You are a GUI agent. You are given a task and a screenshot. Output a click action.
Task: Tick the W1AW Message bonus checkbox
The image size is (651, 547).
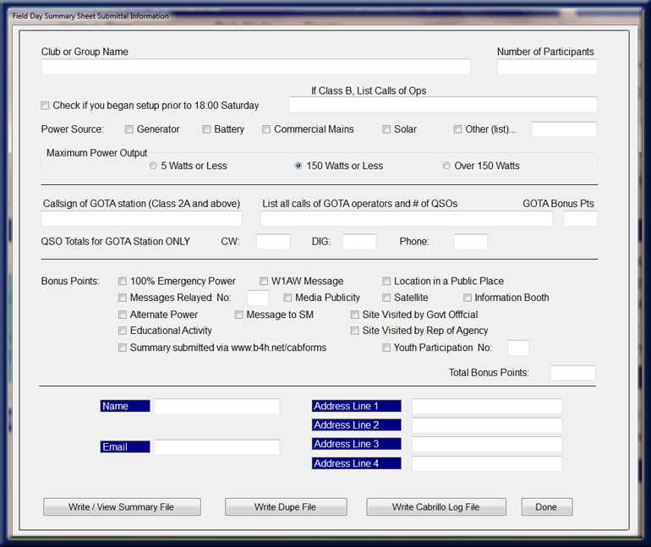[264, 282]
